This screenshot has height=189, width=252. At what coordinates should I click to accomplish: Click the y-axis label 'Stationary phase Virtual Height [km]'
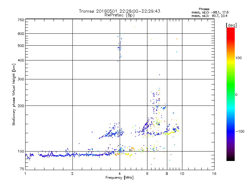[x=14, y=94]
